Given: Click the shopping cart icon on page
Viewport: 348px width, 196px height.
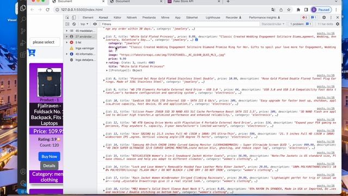Looking at the screenshot, I should tap(32, 52).
